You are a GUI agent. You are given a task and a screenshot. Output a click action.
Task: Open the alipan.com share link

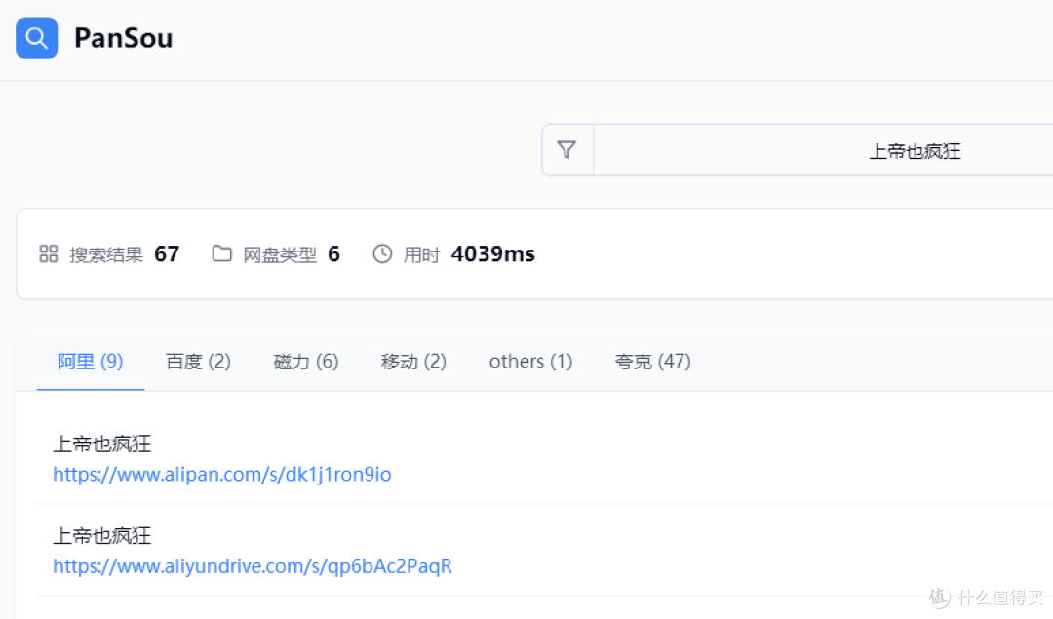[x=221, y=474]
